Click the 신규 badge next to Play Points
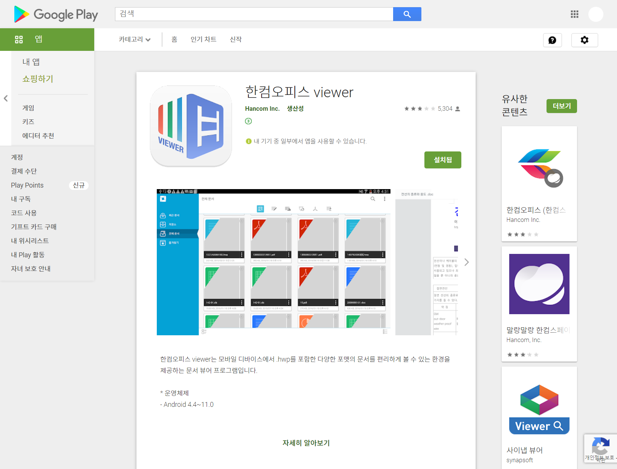The height and width of the screenshot is (469, 617). click(79, 185)
